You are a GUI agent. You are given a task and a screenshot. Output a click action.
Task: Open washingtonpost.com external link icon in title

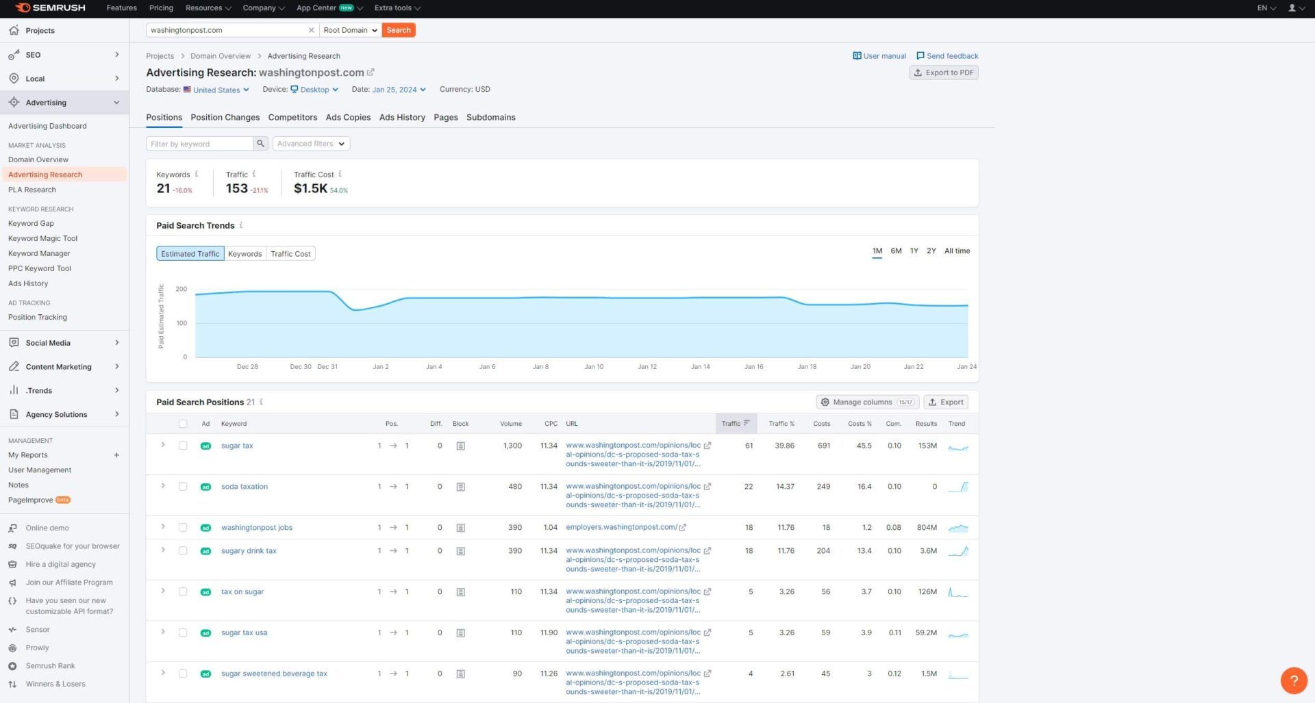point(371,72)
